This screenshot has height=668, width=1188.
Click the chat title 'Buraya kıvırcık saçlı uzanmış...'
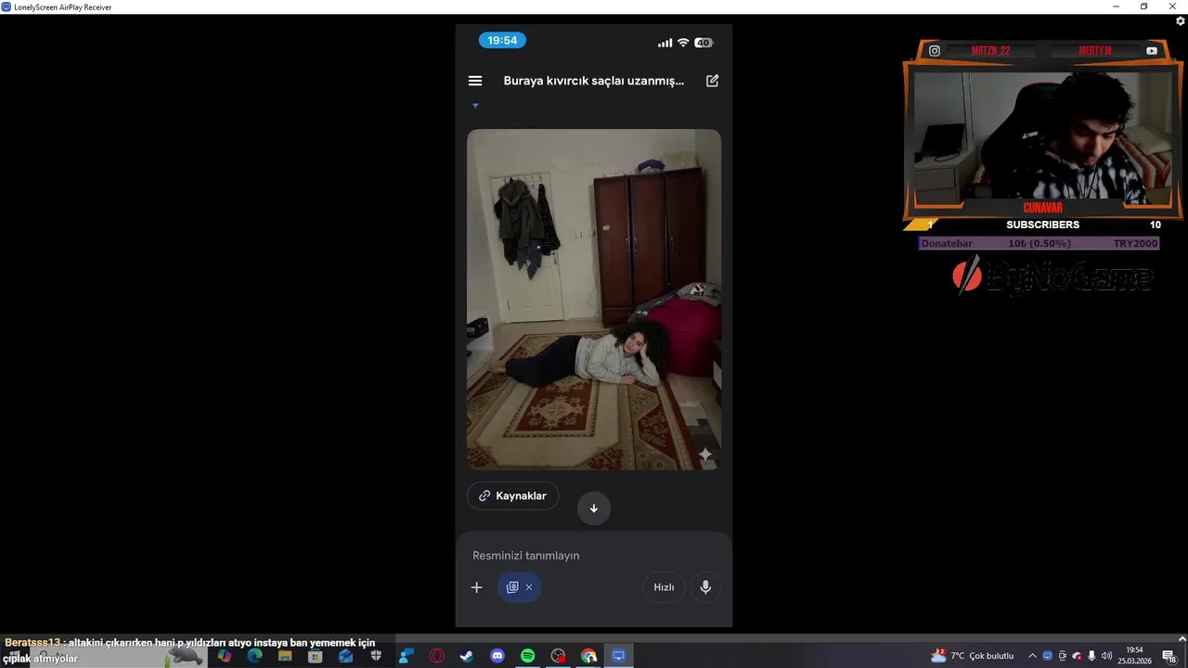(x=594, y=81)
